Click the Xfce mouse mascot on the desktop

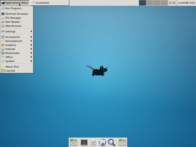pos(97,71)
